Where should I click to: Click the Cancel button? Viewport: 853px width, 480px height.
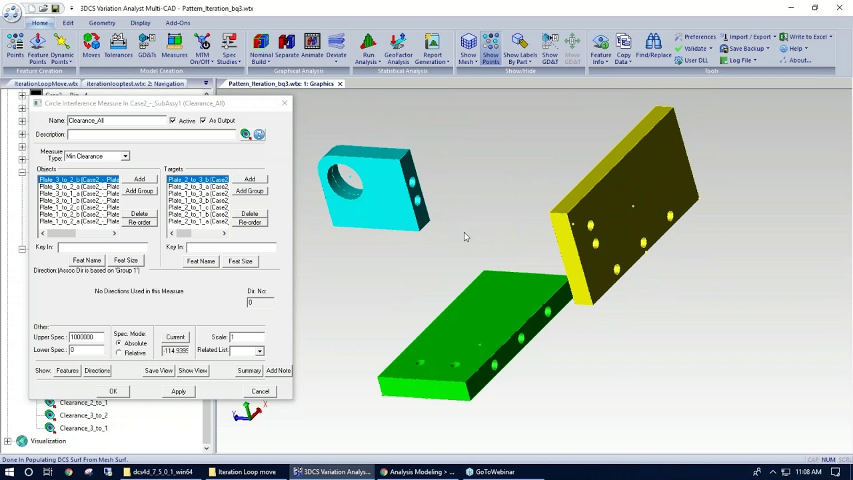[260, 391]
